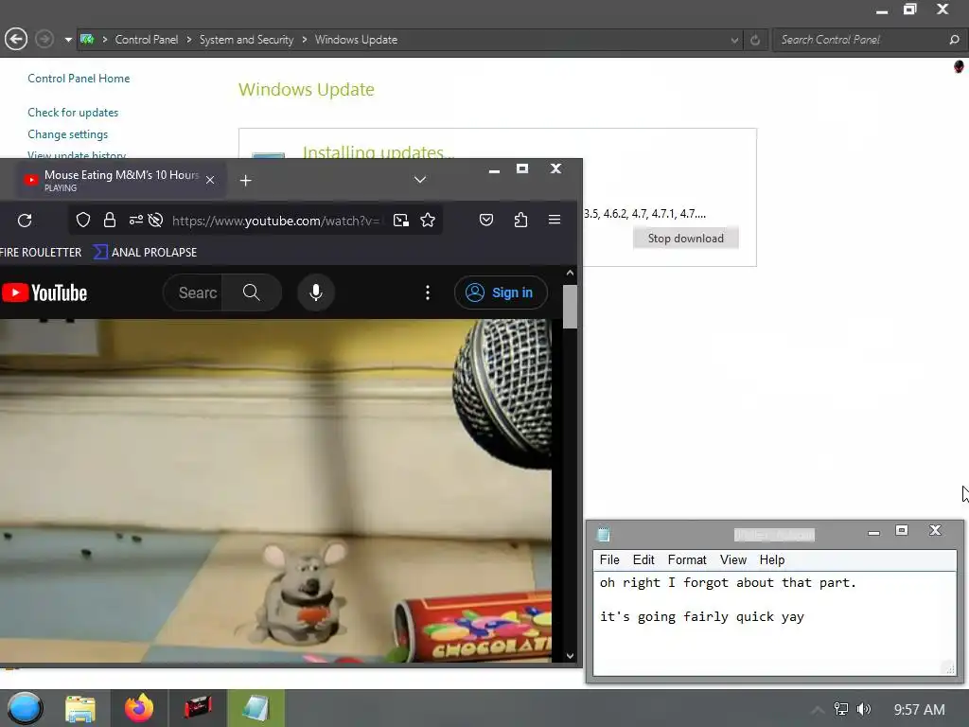Refresh the Control Panel address bar
This screenshot has height=727, width=969.
(x=755, y=40)
